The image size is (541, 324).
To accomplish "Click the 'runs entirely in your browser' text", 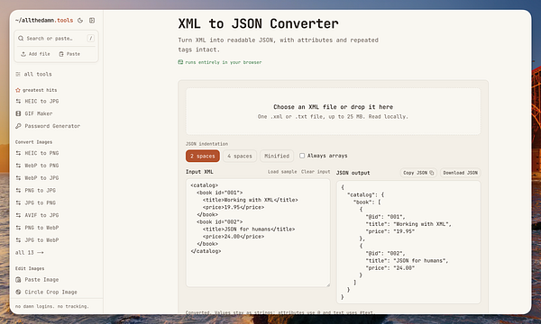I will click(224, 62).
